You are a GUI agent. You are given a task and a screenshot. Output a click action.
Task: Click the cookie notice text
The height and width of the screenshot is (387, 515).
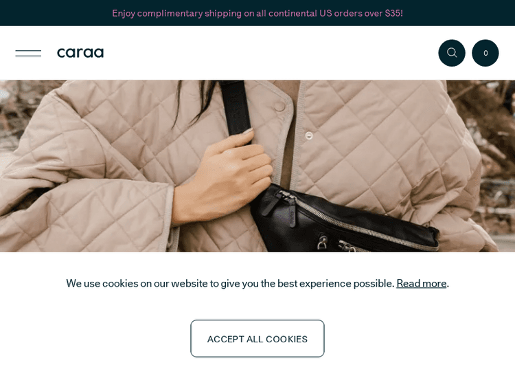pos(230,283)
